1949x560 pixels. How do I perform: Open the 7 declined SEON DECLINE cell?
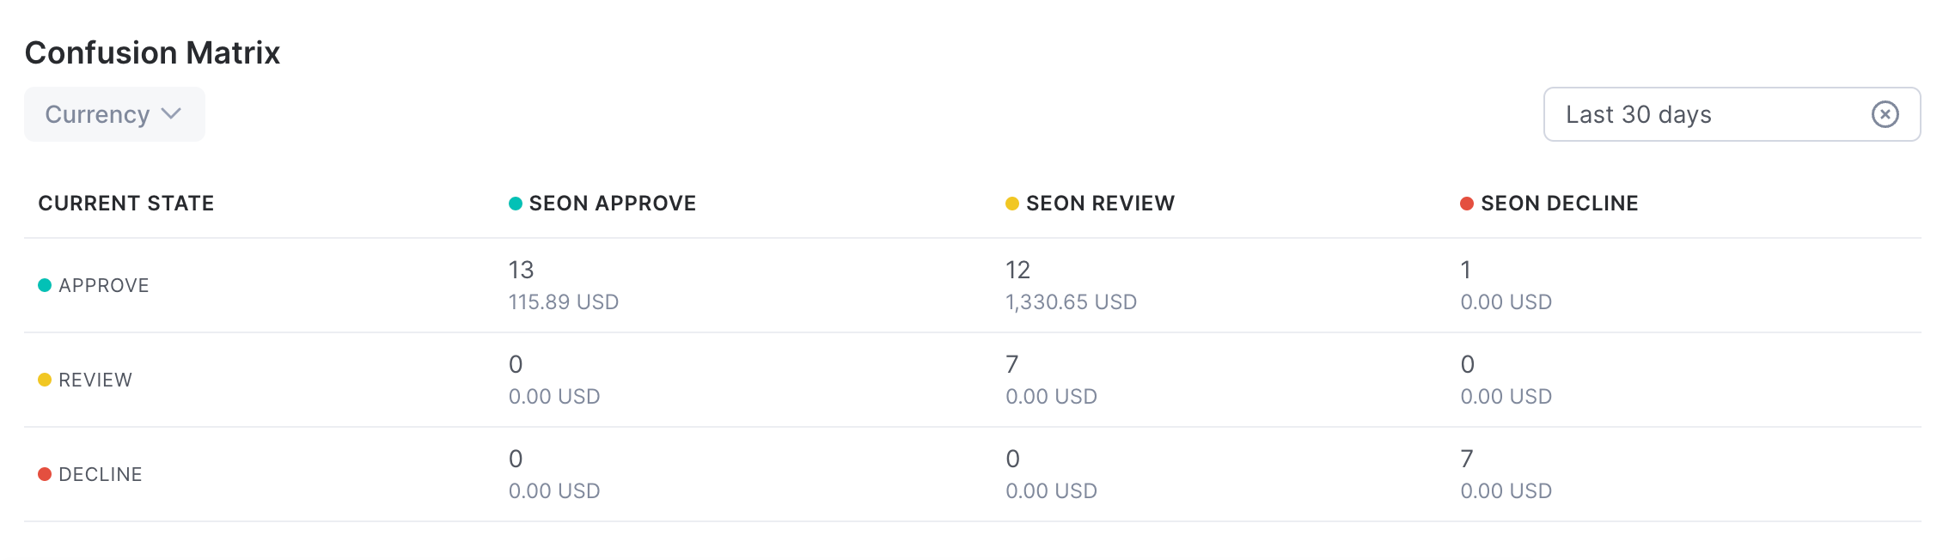[1506, 474]
